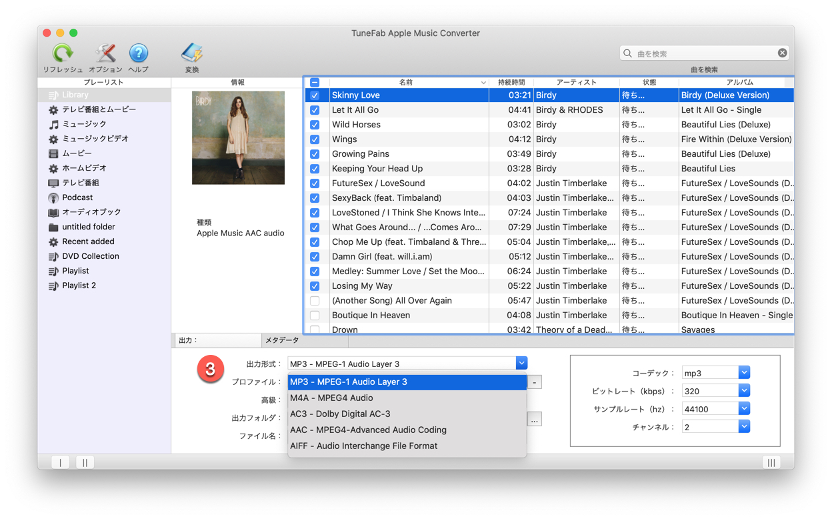Uncheck Wings checkbox

click(315, 139)
